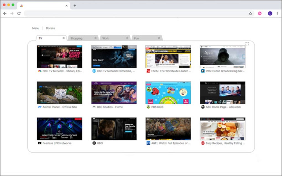Open the Chrome three-dot menu
The height and width of the screenshot is (176, 282).
click(277, 13)
